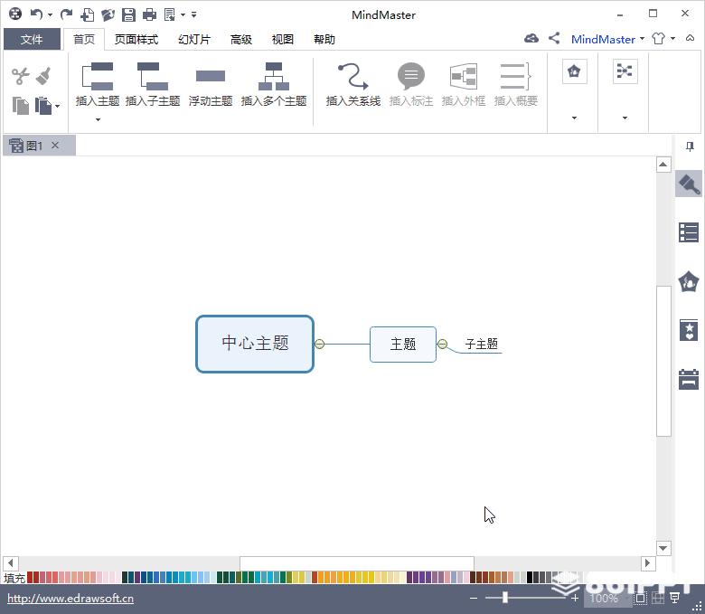705x614 pixels.
Task: Open the export dropdown arrow in quick access
Action: 183,14
